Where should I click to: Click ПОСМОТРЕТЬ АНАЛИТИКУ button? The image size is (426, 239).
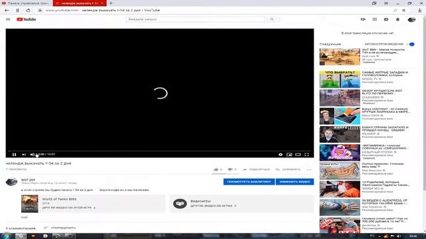point(249,181)
